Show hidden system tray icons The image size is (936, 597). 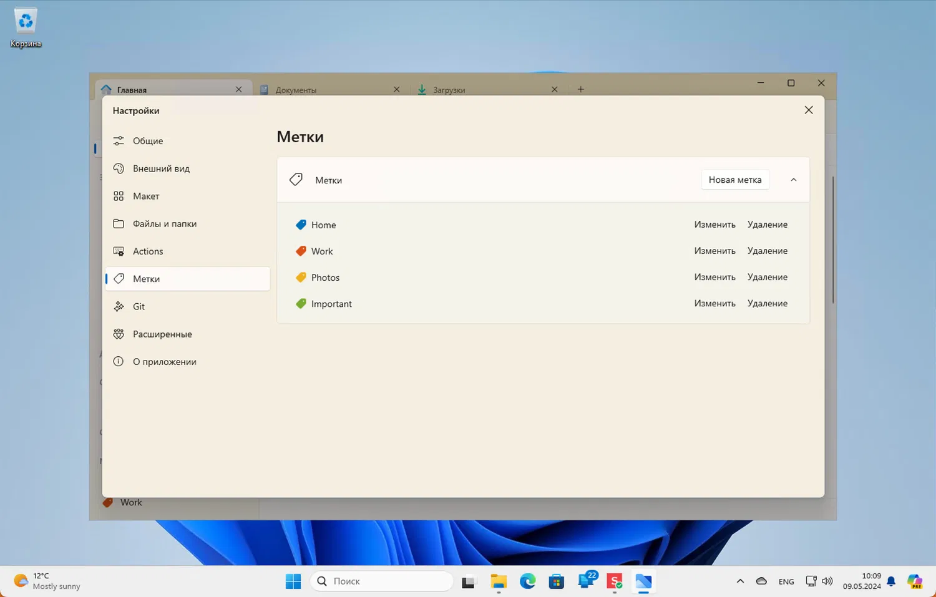pyautogui.click(x=740, y=581)
